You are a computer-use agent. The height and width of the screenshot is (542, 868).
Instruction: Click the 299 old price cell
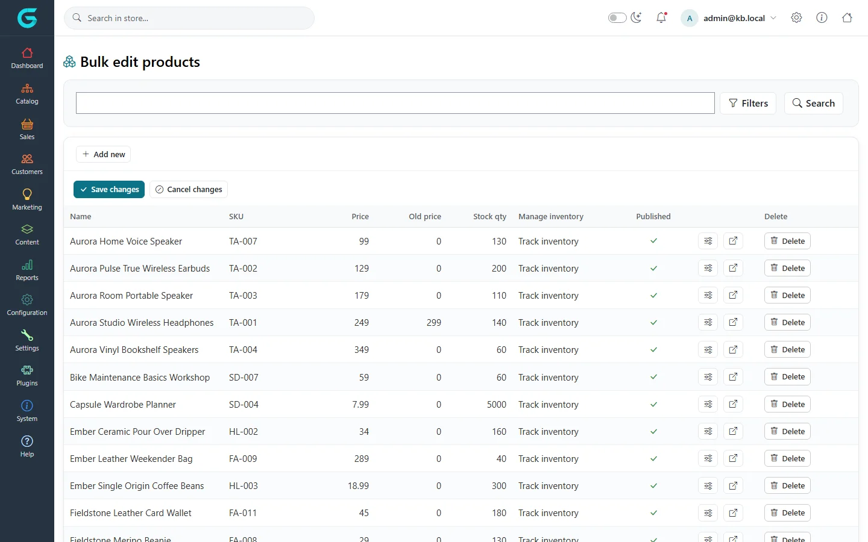click(x=434, y=323)
